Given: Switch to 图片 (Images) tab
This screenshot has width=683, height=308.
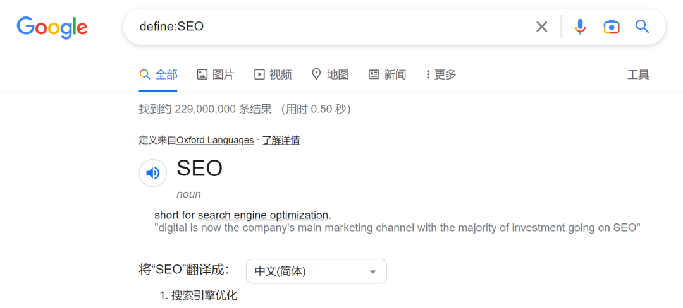Looking at the screenshot, I should [x=216, y=74].
